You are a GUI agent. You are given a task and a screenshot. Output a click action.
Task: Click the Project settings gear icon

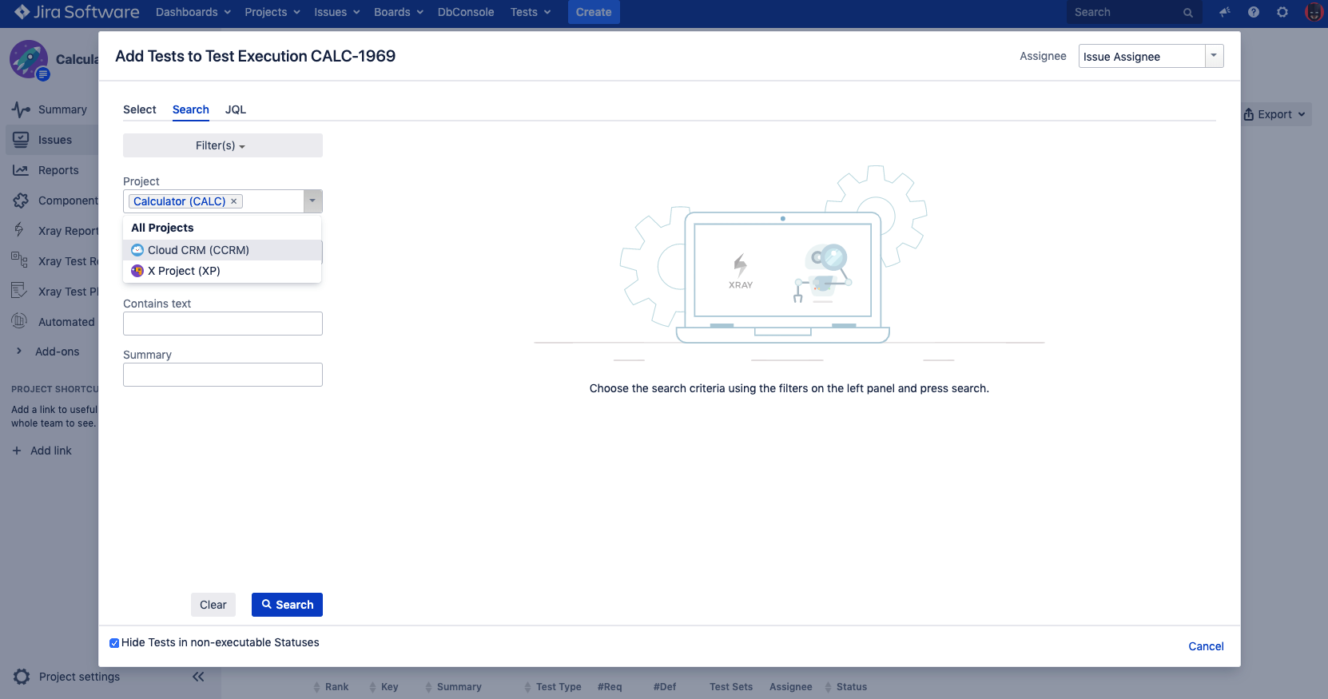[x=22, y=676]
